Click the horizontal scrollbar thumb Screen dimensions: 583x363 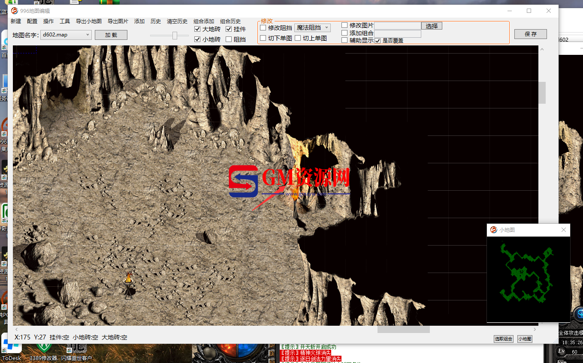click(403, 329)
